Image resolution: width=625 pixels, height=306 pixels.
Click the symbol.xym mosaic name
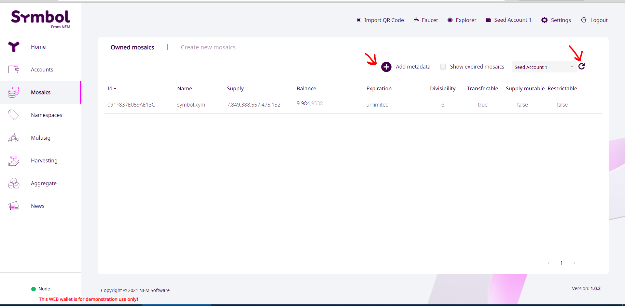point(191,105)
